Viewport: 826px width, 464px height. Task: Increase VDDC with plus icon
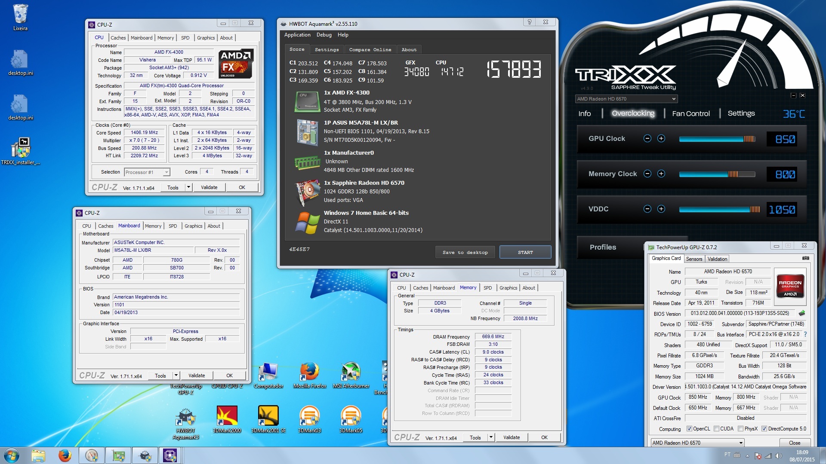[661, 209]
